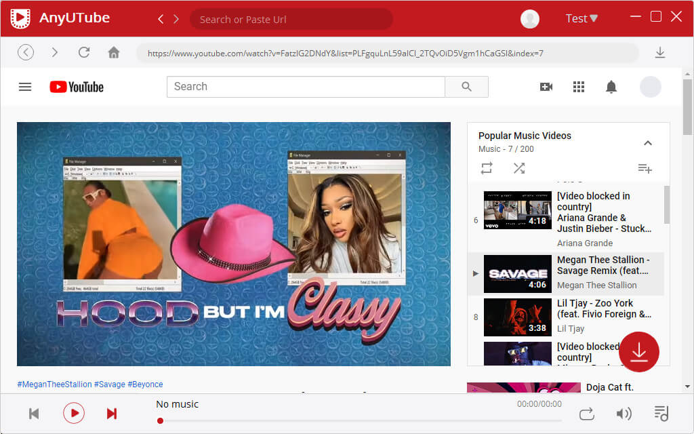694x434 pixels.
Task: Collapse the Popular Music Videos playlist
Action: click(647, 142)
